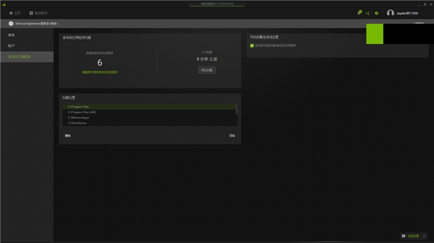Click the share overlay icon
The width and height of the screenshot is (434, 243).
368,13
